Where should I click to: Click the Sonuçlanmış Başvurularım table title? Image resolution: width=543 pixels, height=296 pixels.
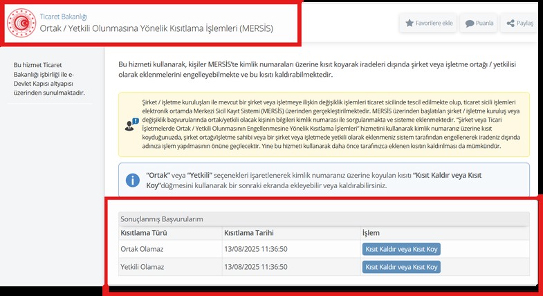pyautogui.click(x=162, y=219)
